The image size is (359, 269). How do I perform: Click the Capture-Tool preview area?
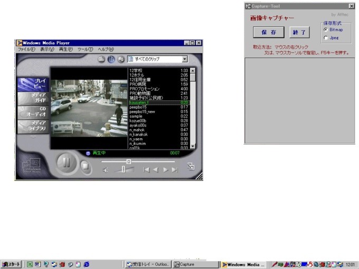[300, 100]
